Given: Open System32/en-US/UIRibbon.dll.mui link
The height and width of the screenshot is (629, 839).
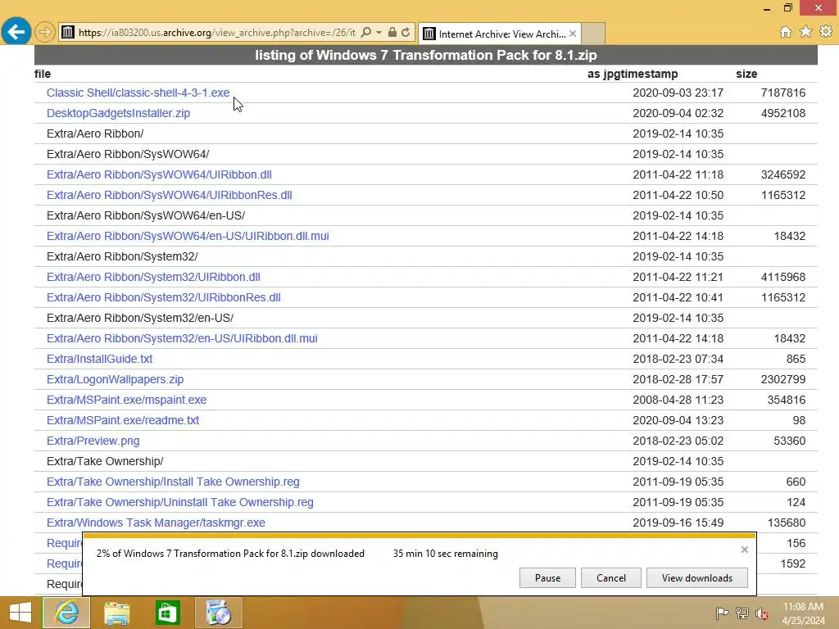Looking at the screenshot, I should (x=182, y=338).
